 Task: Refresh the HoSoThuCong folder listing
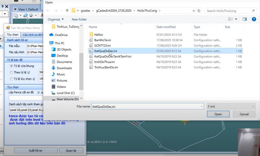[199, 11]
